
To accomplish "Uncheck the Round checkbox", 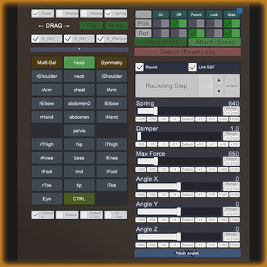I will tap(140, 67).
